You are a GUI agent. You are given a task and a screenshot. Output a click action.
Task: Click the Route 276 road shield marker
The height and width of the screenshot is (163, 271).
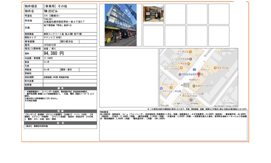[194, 70]
